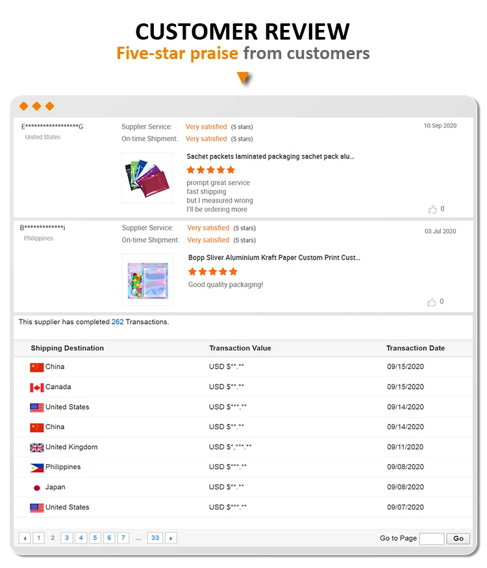Screen dimensions: 487x568
Task: Click the Japan flag icon
Action: click(36, 488)
